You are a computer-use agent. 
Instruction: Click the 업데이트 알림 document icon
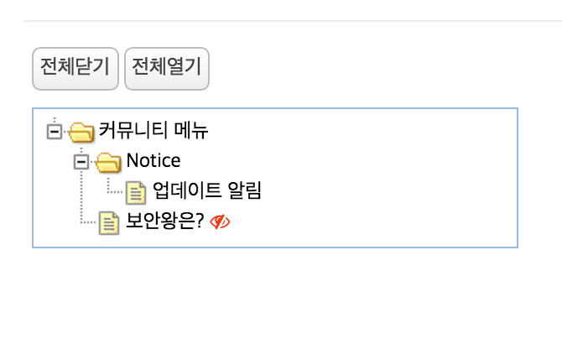click(x=136, y=192)
